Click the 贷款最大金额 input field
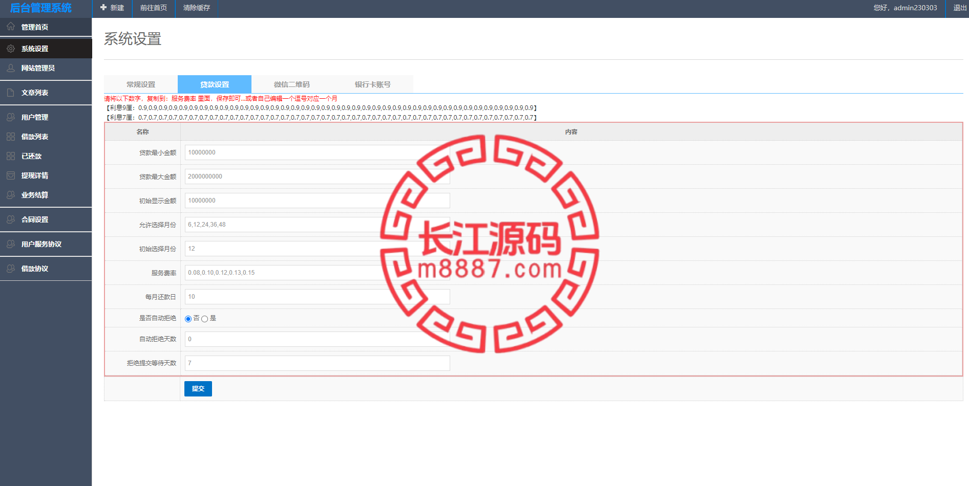Viewport: 969px width, 486px height. tap(317, 176)
